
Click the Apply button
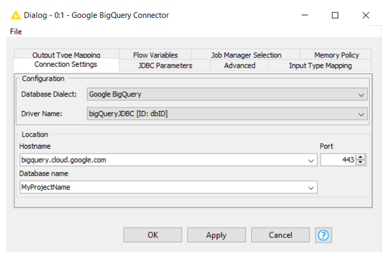(x=216, y=235)
